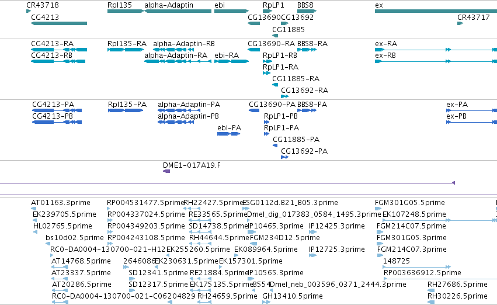Click the BBS8 gene label
497x305 pixels.
305,5
